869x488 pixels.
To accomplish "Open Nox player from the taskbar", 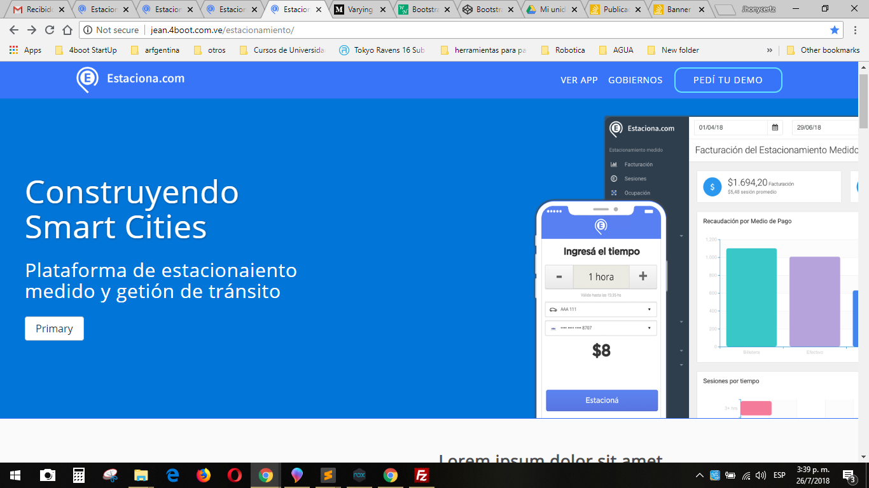I will 359,475.
